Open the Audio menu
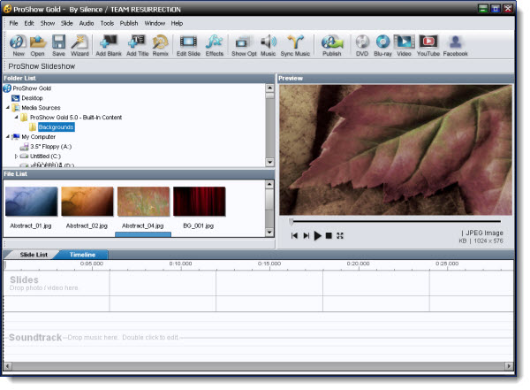 pyautogui.click(x=87, y=23)
